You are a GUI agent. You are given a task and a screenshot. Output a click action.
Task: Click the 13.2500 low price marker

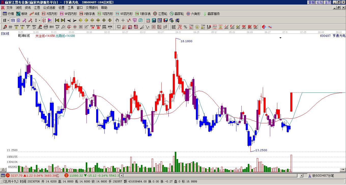tap(261, 150)
